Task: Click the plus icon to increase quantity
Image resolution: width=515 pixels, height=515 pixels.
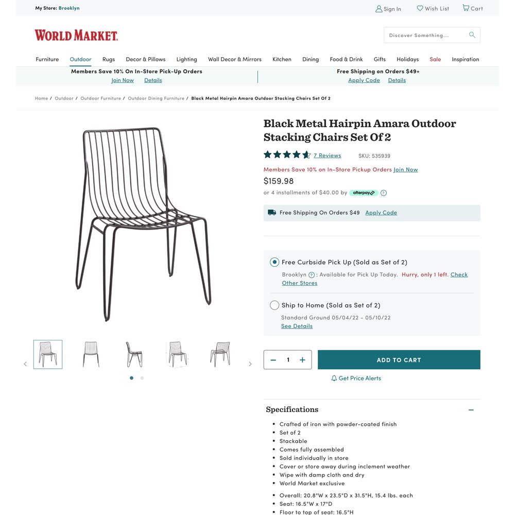Action: (x=302, y=360)
